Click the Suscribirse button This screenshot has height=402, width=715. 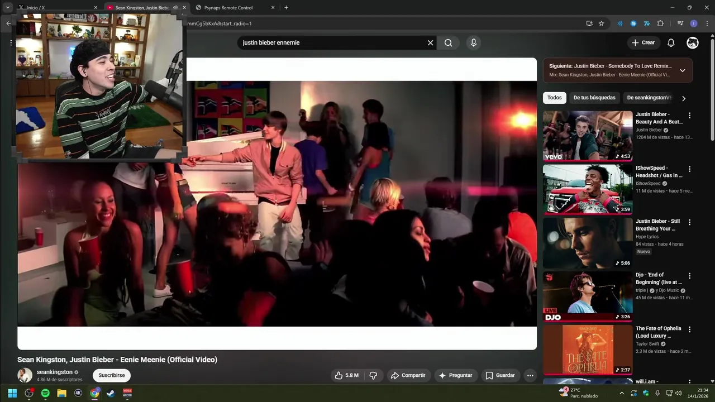(x=112, y=375)
